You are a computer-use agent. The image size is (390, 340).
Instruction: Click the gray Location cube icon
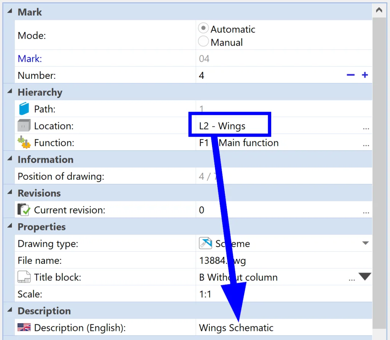[24, 126]
